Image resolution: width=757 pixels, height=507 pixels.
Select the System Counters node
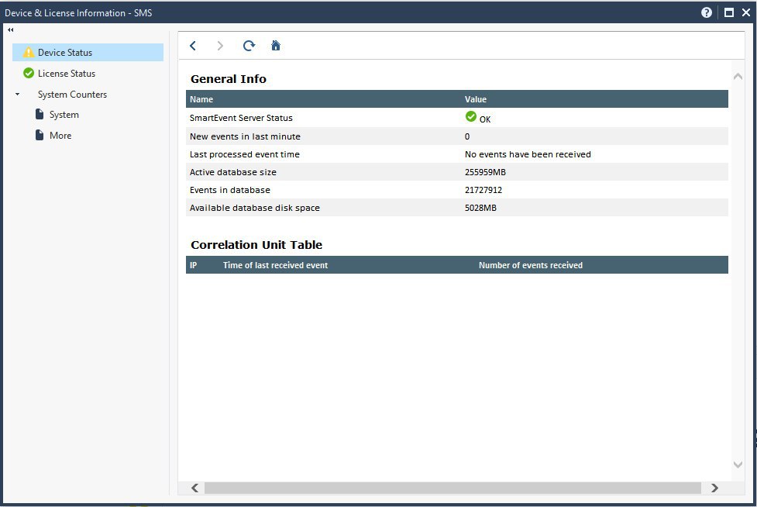tap(72, 94)
